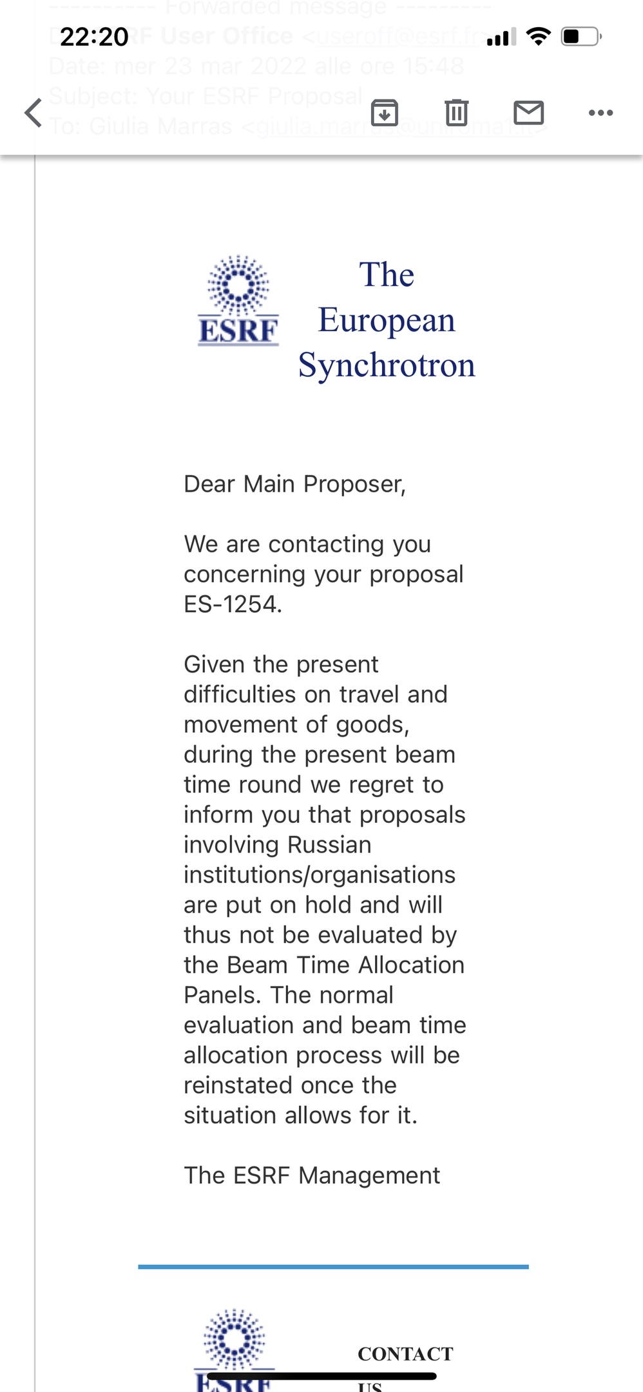Tap the back chevron to leave email
Screen dimensions: 643x1392
pos(34,113)
